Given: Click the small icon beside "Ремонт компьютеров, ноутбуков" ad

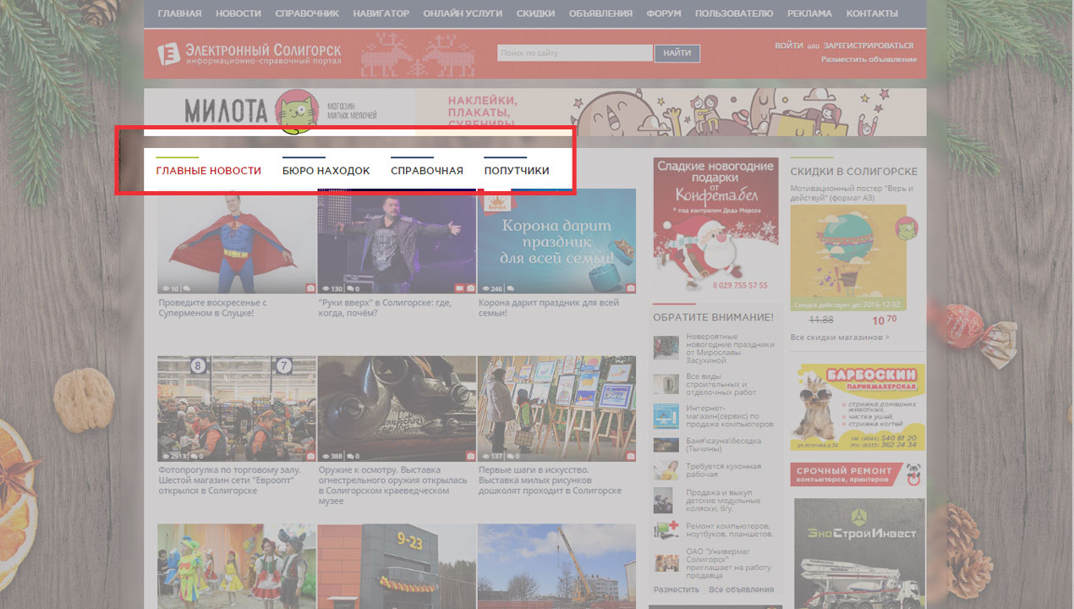Looking at the screenshot, I should pos(666,529).
